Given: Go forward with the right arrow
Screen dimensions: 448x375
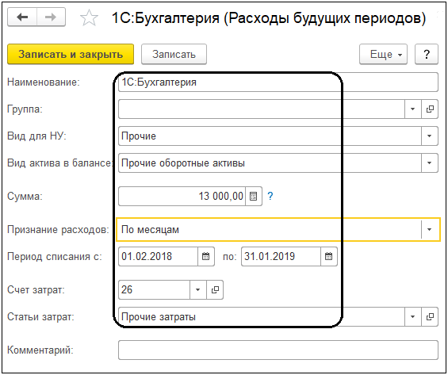Looking at the screenshot, I should point(51,17).
